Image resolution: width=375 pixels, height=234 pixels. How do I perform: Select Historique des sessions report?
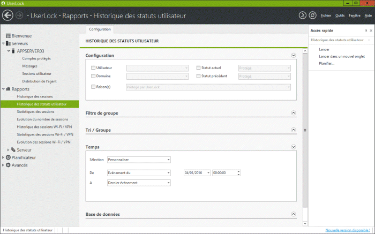[35, 96]
